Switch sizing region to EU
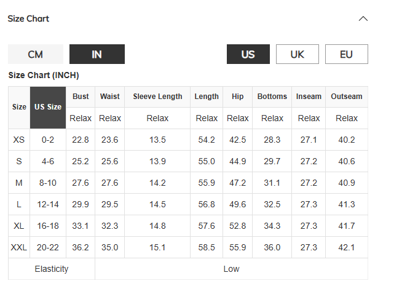 pos(347,54)
